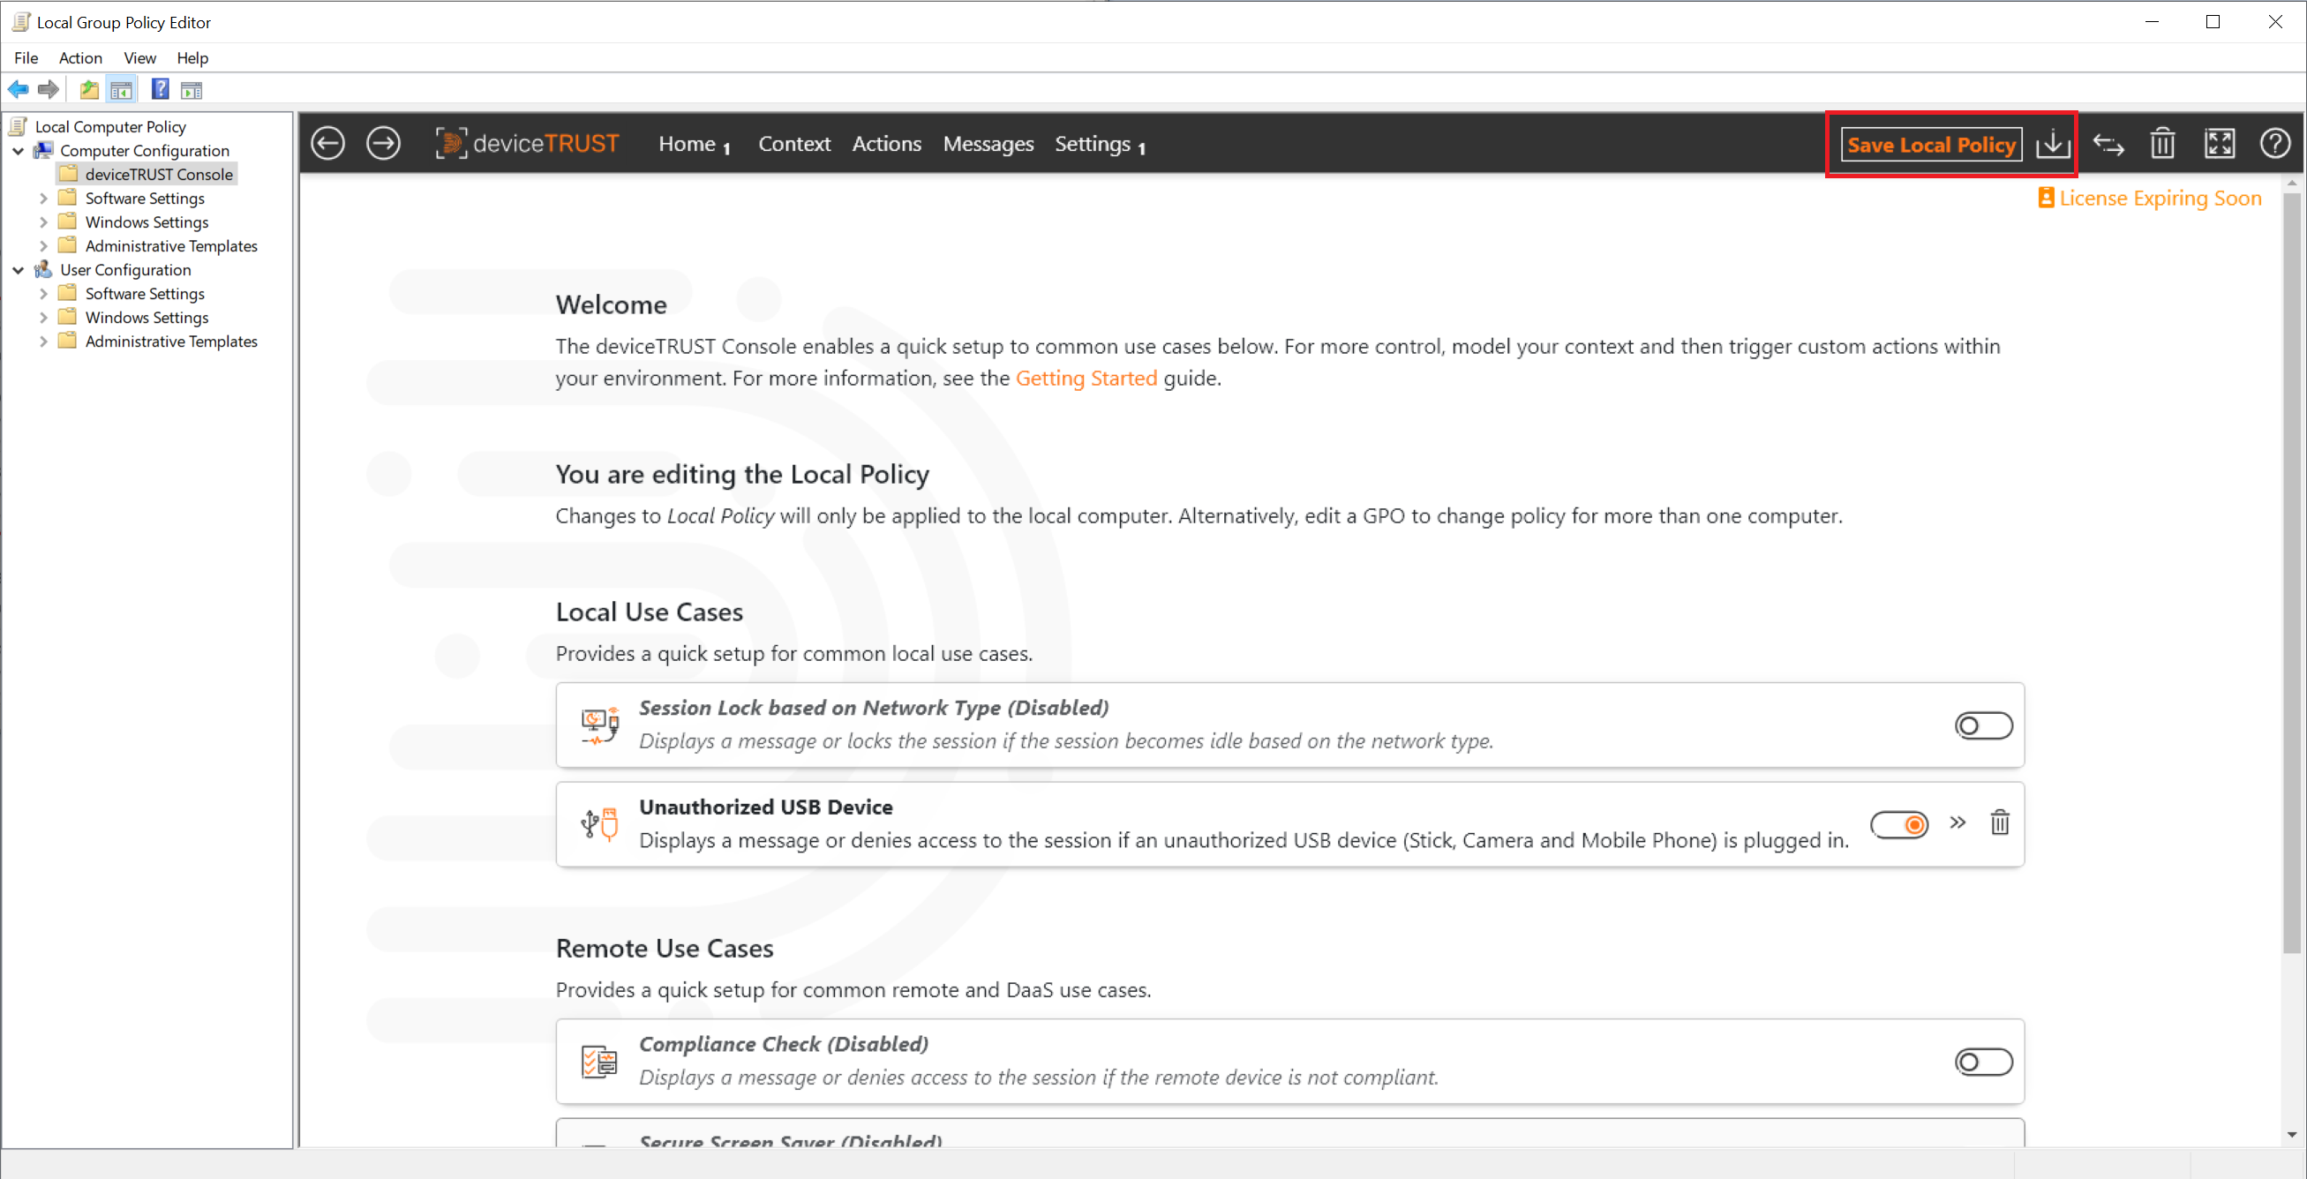2307x1179 pixels.
Task: Click the import/export arrows icon
Action: [x=2108, y=143]
